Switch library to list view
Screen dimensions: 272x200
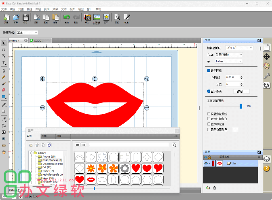(x=78, y=145)
